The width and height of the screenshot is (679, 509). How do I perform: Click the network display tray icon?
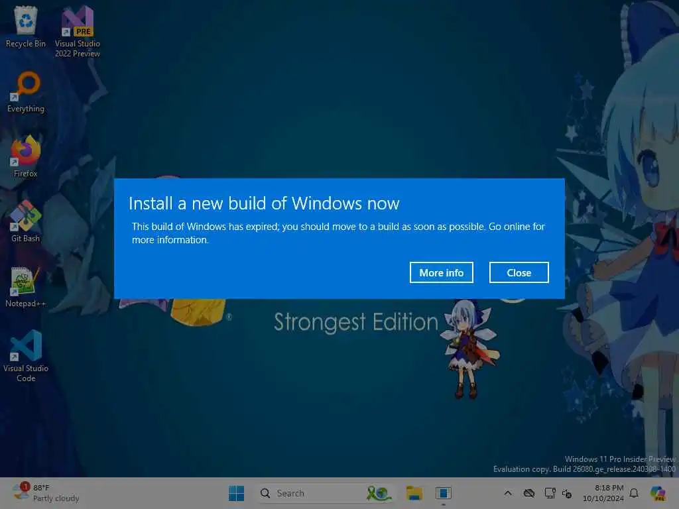[550, 493]
